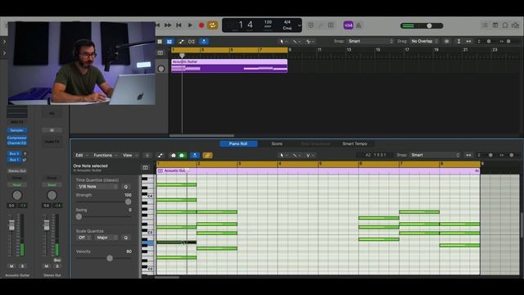Toggle the blue Show Automation button in tracks area
Image resolution: width=524 pixels, height=295 pixels.
pos(169,42)
